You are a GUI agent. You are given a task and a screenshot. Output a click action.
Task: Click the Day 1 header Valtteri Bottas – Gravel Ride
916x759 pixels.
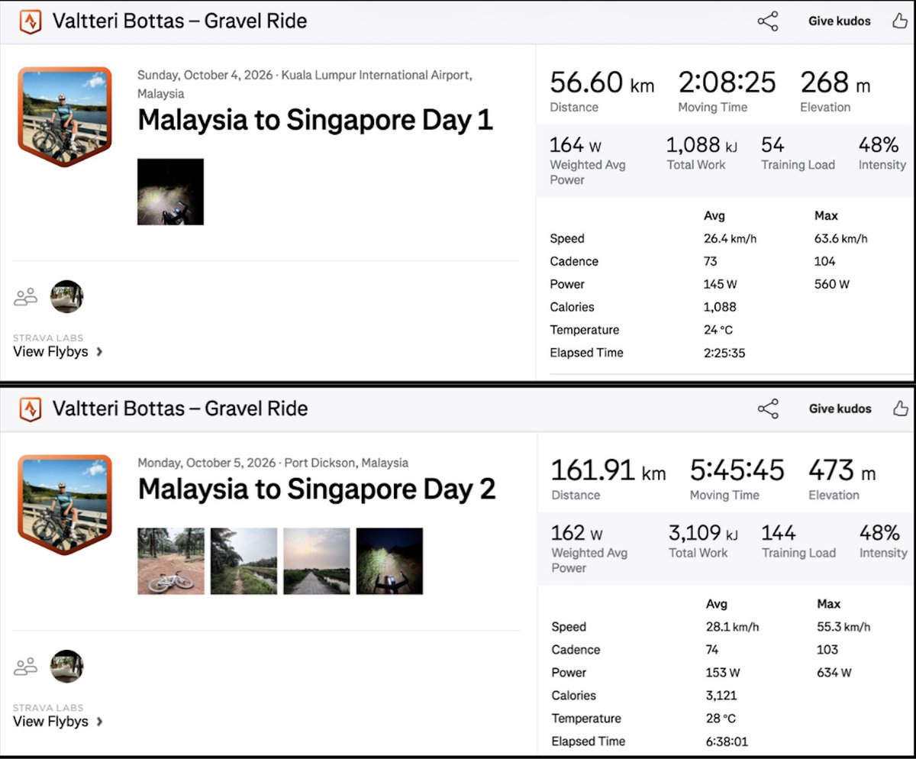click(x=179, y=21)
